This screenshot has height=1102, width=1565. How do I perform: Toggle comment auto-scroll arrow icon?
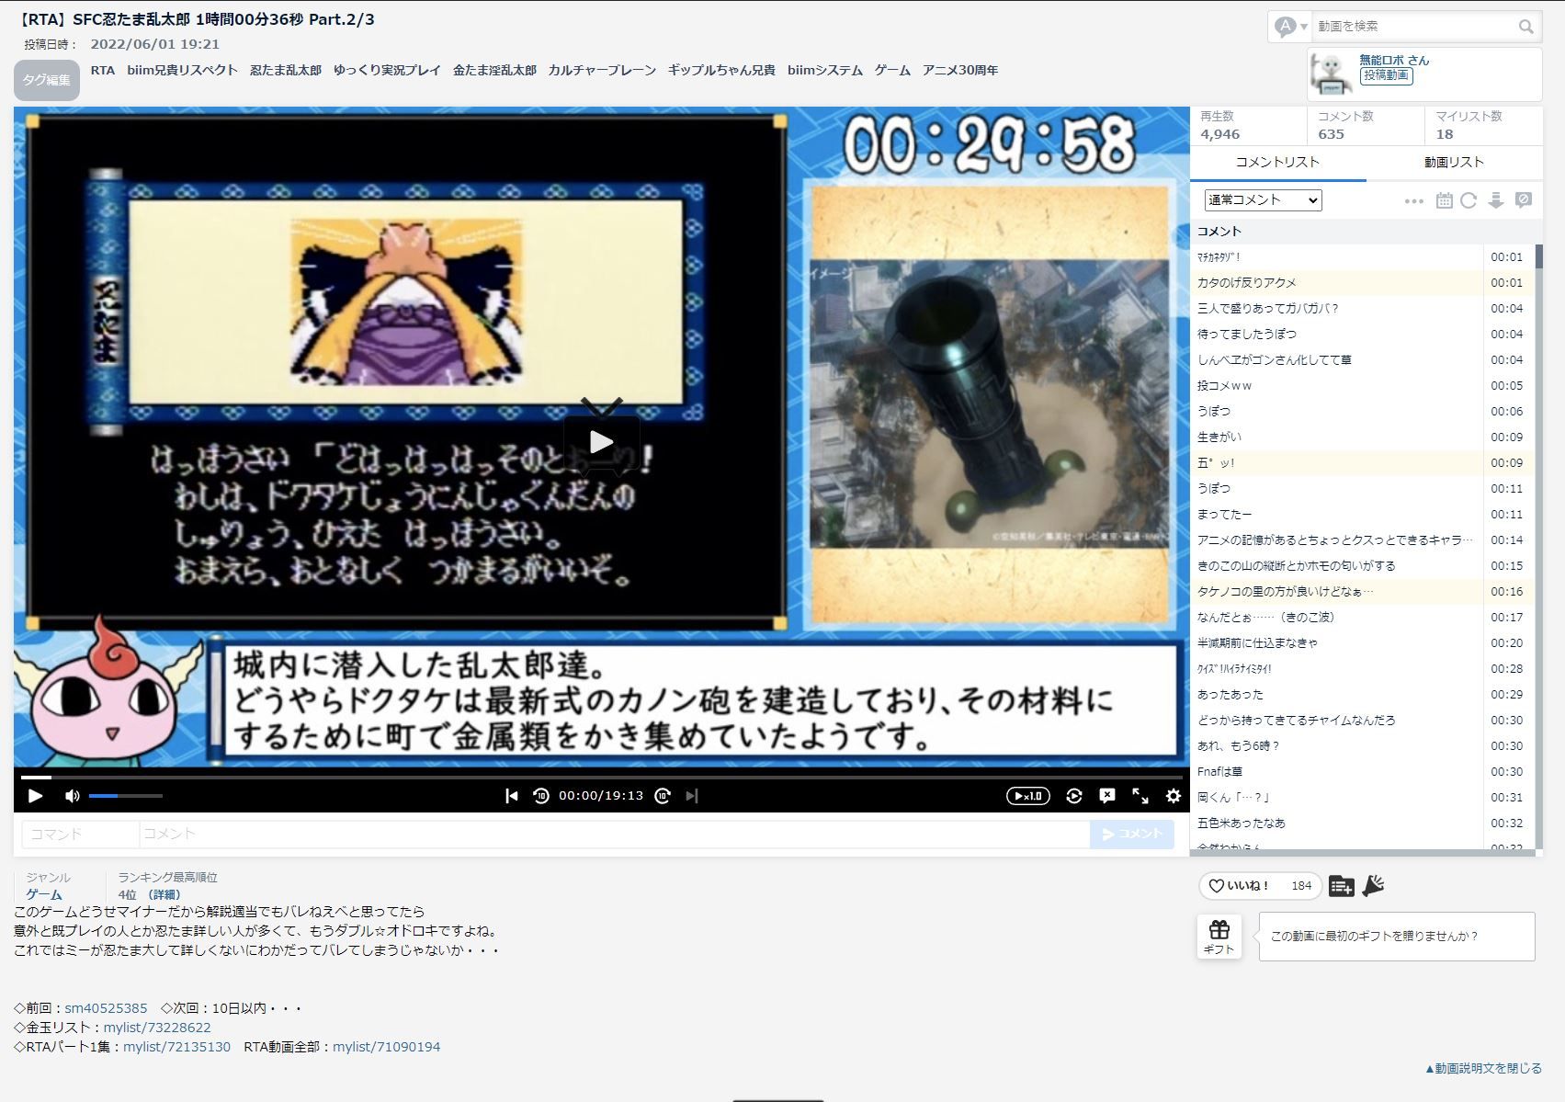pyautogui.click(x=1496, y=200)
